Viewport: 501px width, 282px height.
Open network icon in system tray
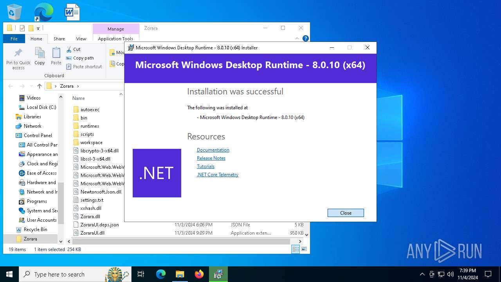point(441,274)
